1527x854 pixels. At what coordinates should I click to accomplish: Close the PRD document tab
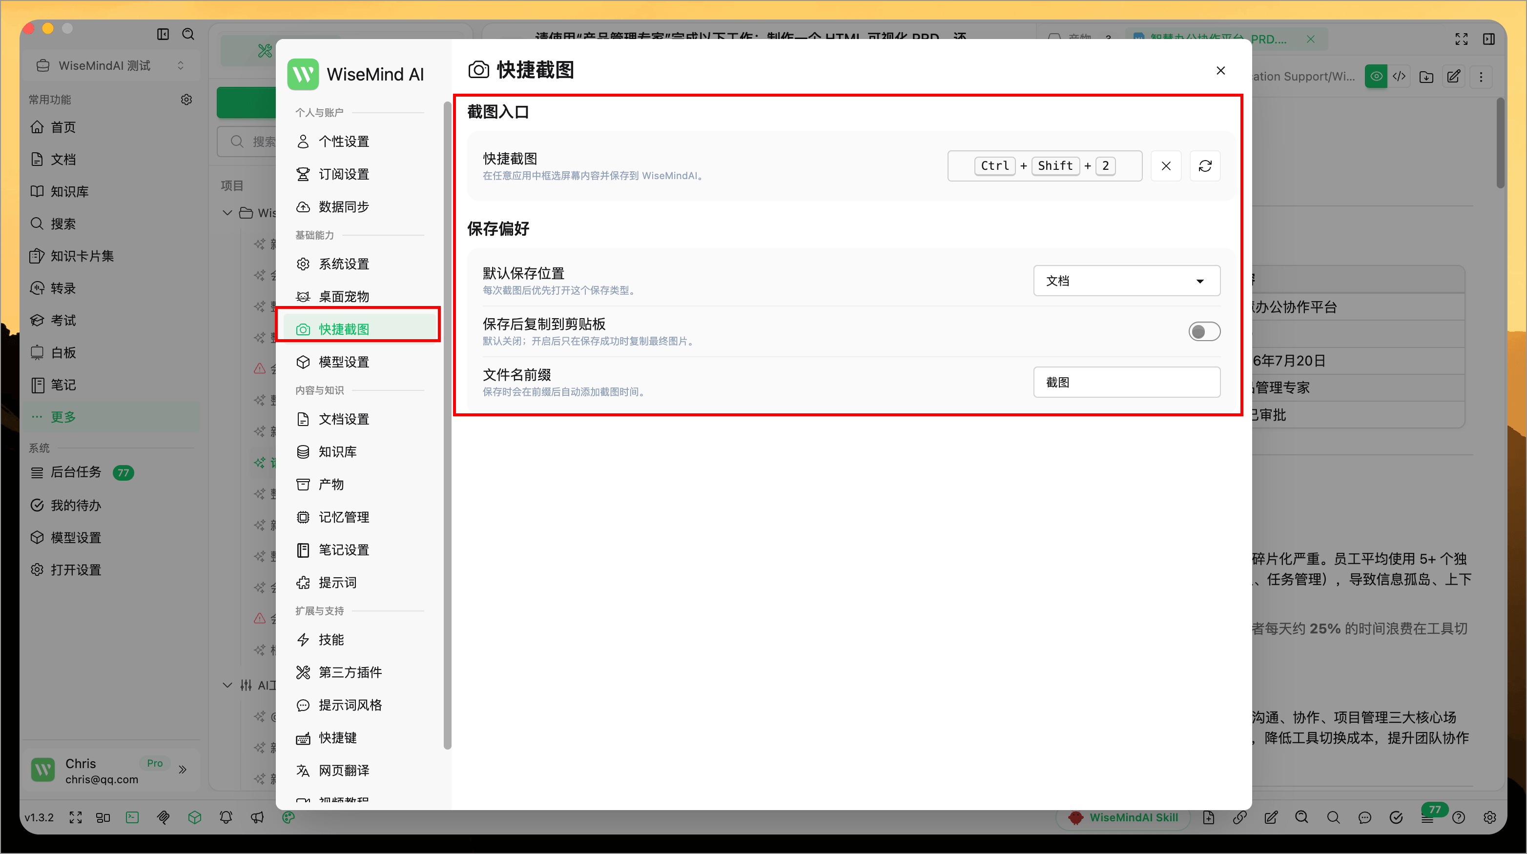1311,39
